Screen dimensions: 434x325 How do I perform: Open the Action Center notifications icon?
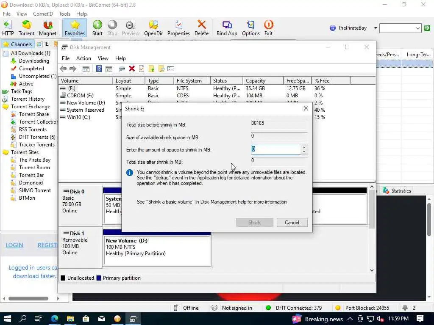coord(420,319)
